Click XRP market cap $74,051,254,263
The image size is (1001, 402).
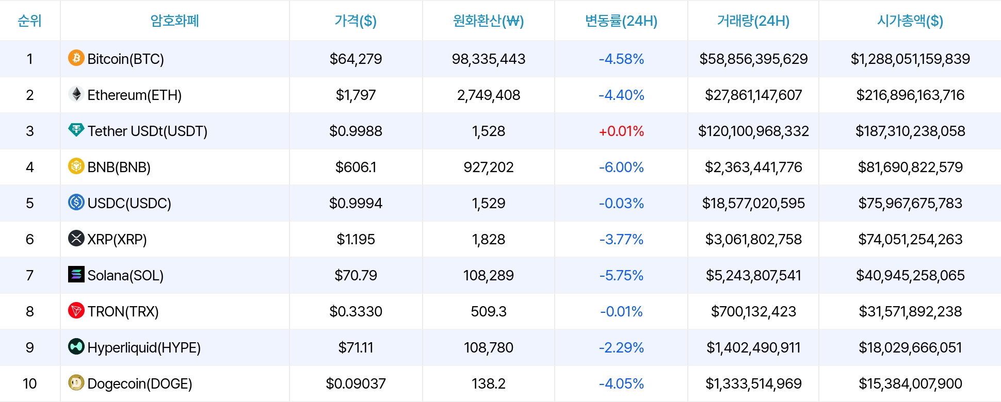pyautogui.click(x=910, y=239)
